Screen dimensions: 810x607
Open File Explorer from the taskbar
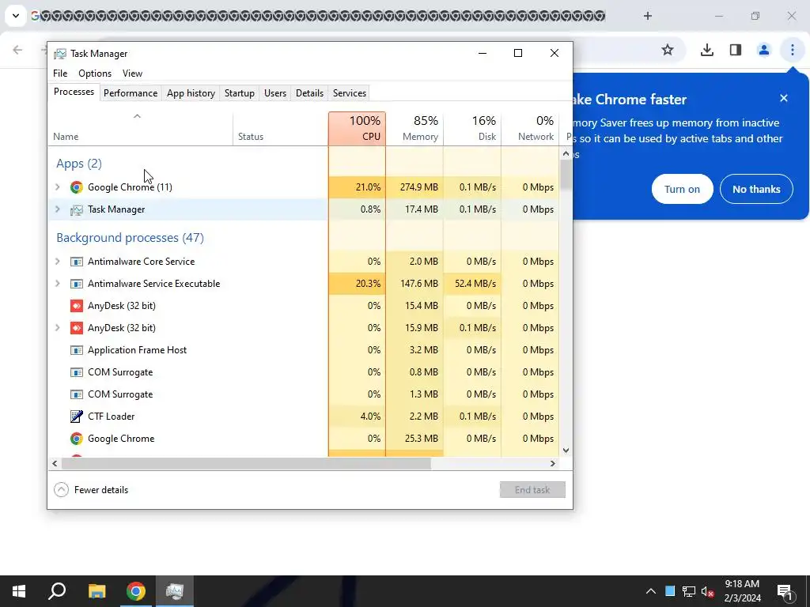click(97, 591)
